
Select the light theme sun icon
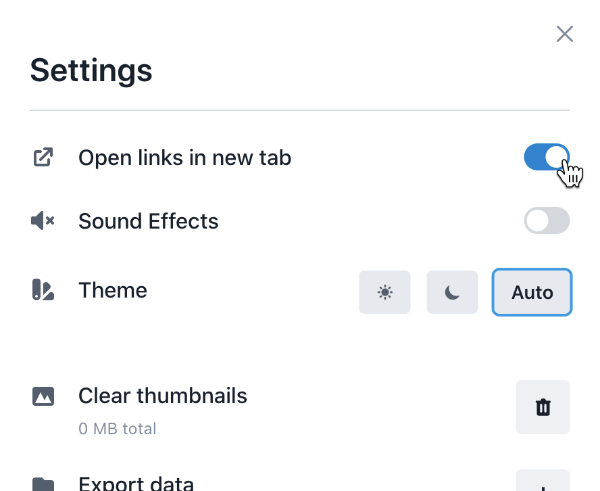[x=384, y=292]
